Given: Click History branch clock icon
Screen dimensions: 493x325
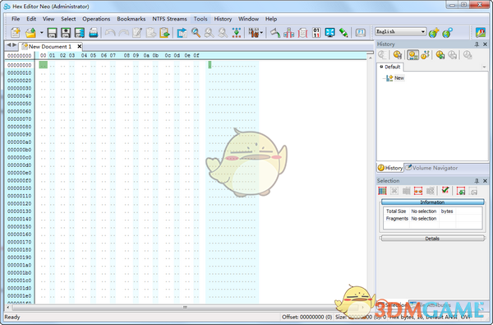Looking at the screenshot, I should point(426,55).
